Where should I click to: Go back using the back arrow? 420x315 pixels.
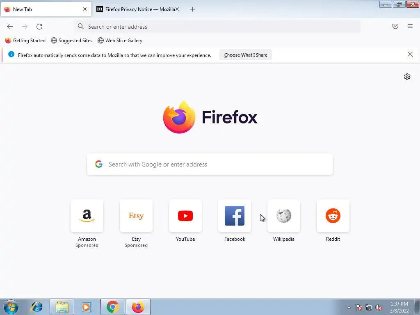(10, 27)
